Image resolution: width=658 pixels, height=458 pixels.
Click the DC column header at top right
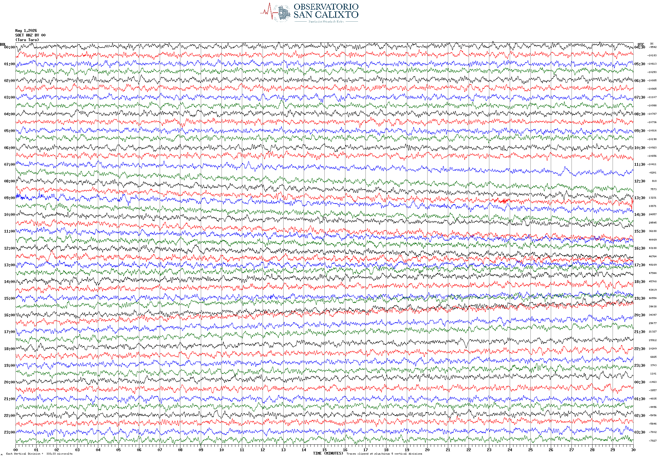(x=652, y=44)
